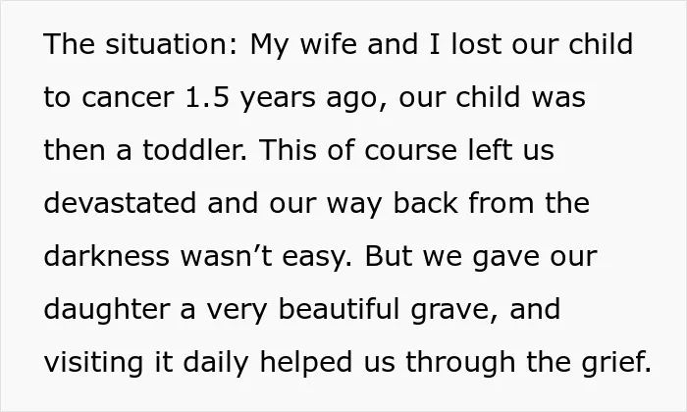Click the number "1.5" in the text
Image resolution: width=687 pixels, height=412 pixels.
click(x=207, y=97)
